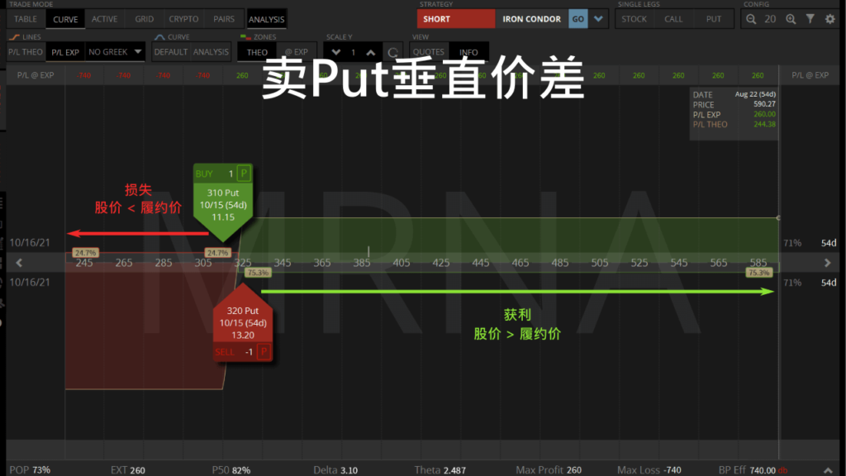This screenshot has height=476, width=846.
Task: Open the ANALYSIS trade mode tab
Action: coord(267,19)
